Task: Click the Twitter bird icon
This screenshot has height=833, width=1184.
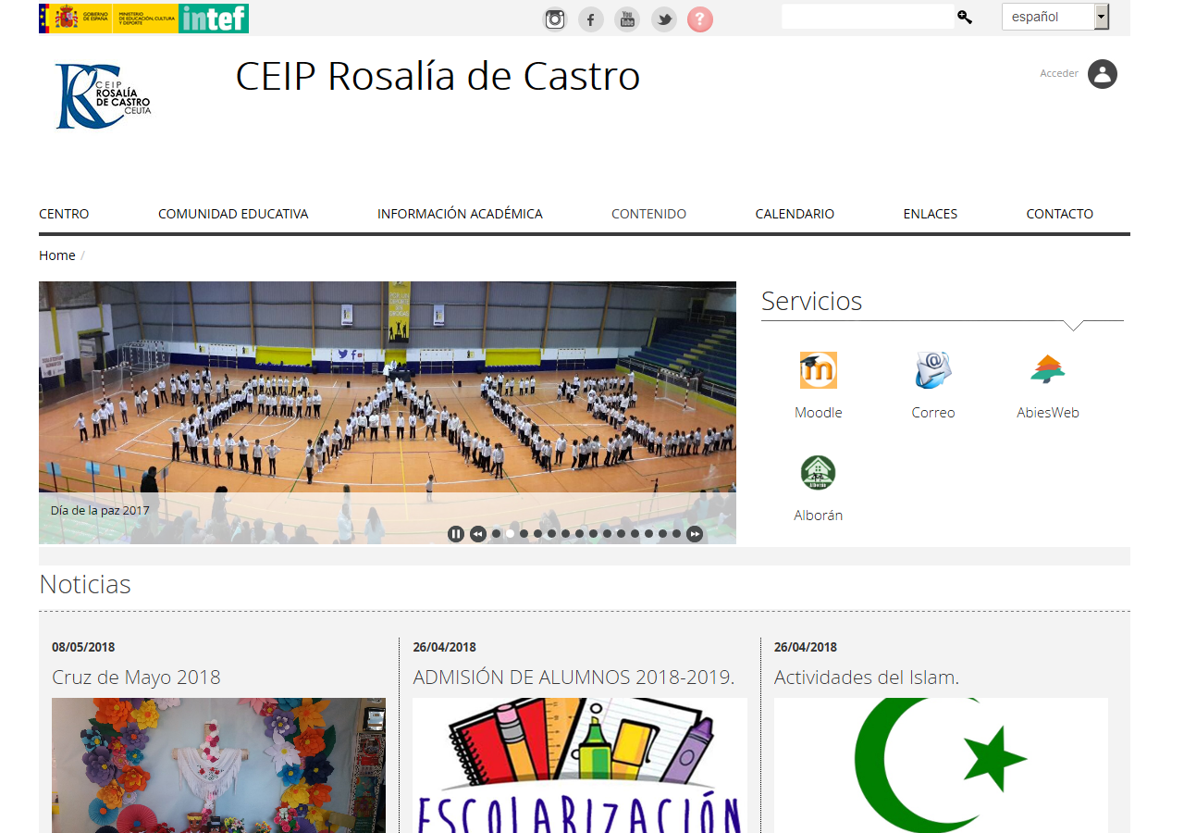Action: point(663,19)
